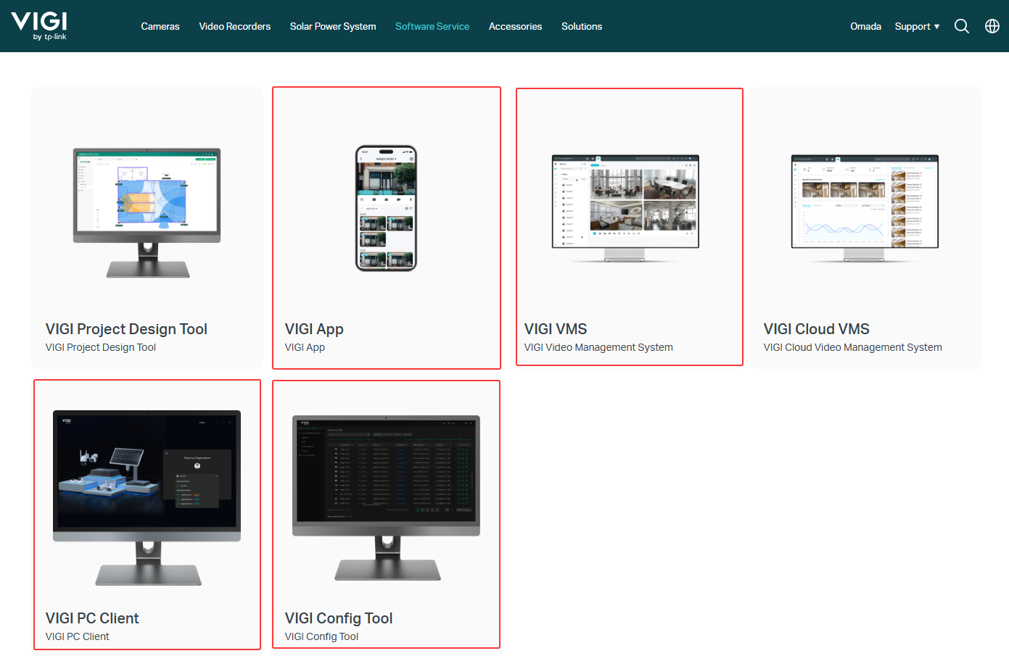The height and width of the screenshot is (656, 1009).
Task: Follow the Omada link
Action: [x=865, y=26]
